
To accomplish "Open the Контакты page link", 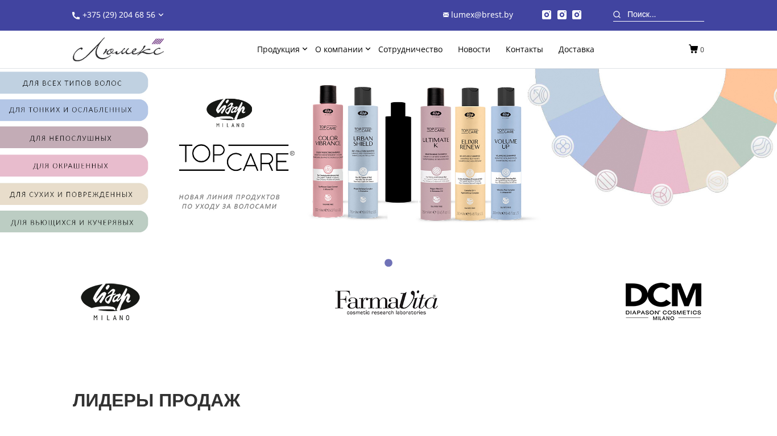I will tap(524, 49).
